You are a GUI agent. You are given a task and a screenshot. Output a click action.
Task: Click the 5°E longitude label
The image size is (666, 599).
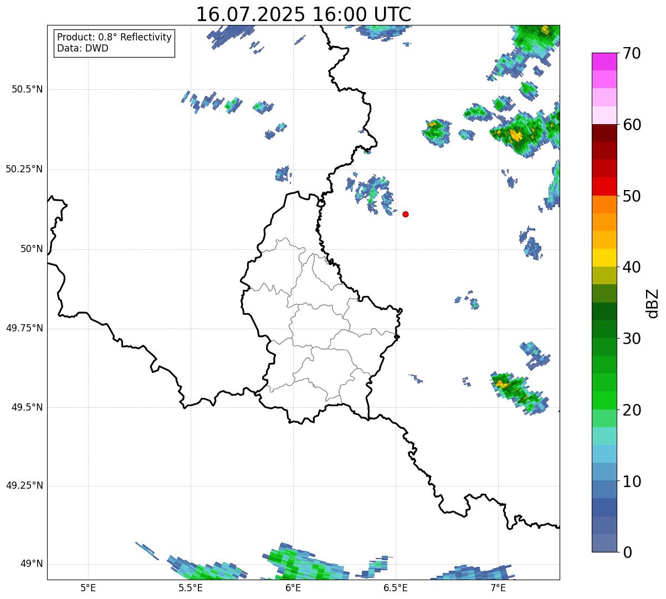(x=88, y=587)
